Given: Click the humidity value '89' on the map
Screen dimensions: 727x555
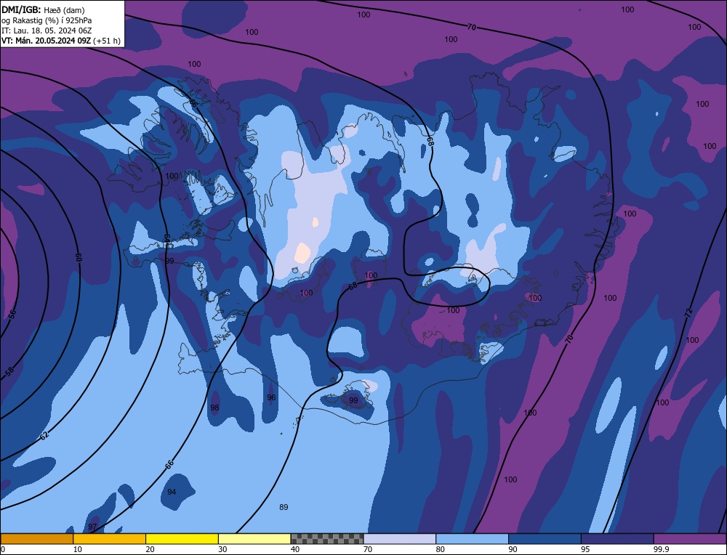Looking at the screenshot, I should pyautogui.click(x=284, y=507).
